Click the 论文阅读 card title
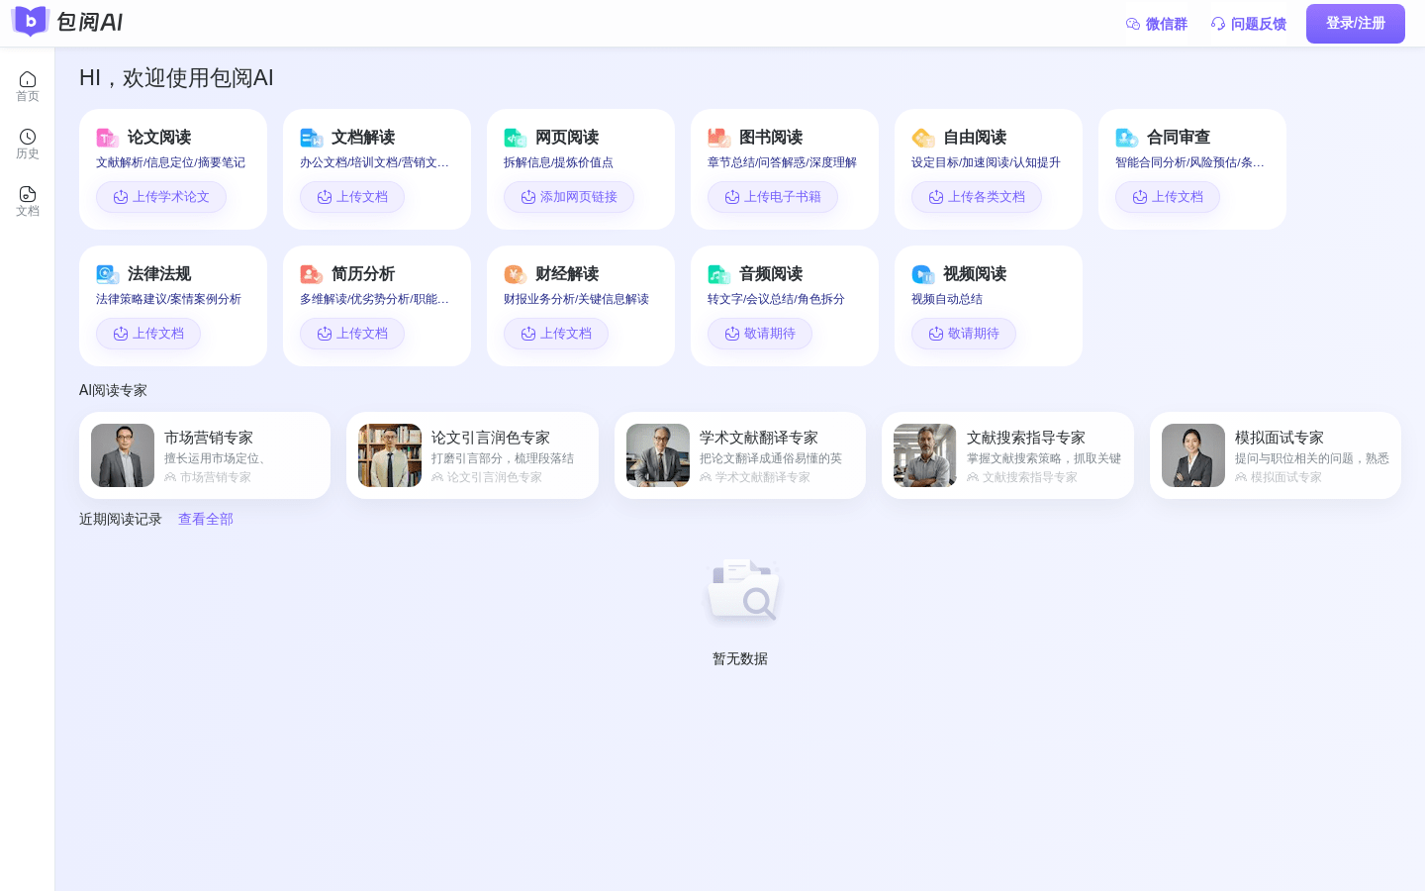The width and height of the screenshot is (1425, 891). (159, 138)
